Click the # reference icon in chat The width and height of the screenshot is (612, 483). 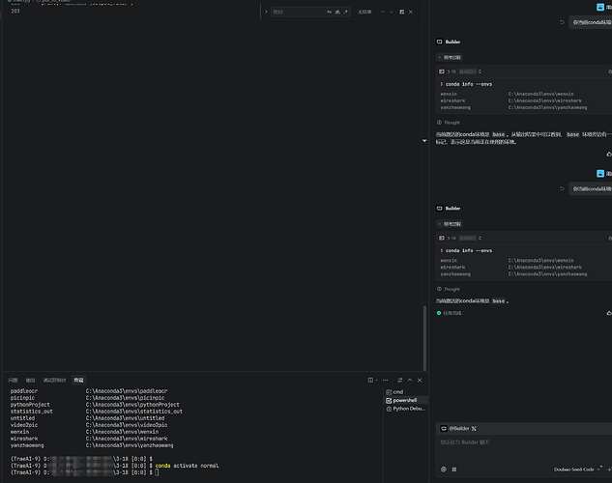454,469
